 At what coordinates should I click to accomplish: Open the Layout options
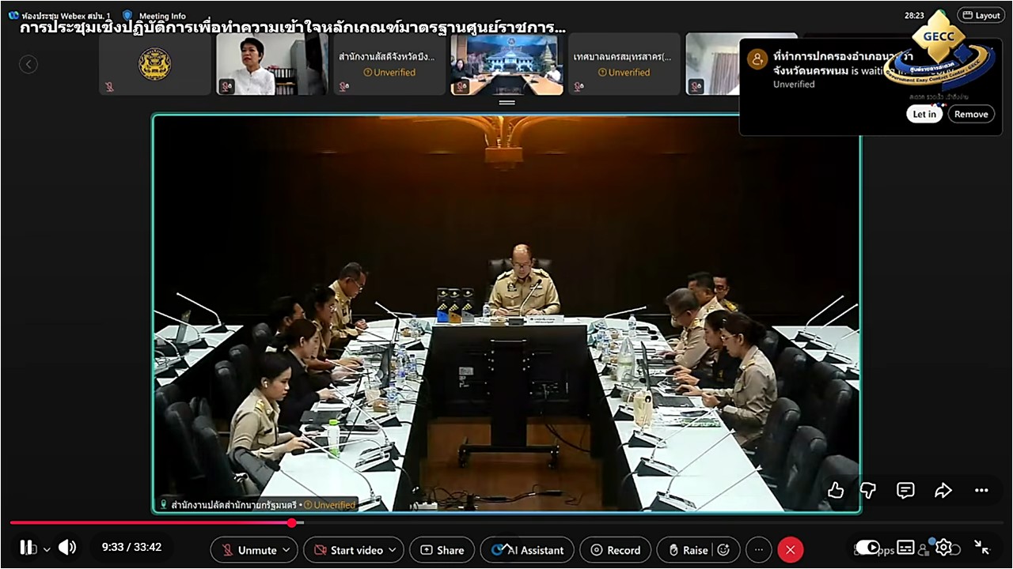click(x=980, y=15)
